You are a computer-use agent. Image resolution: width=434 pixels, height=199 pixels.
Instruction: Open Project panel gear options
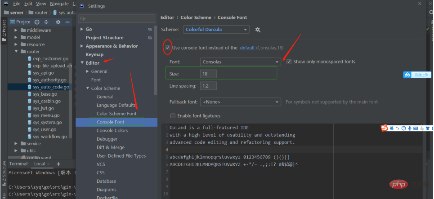[58, 22]
